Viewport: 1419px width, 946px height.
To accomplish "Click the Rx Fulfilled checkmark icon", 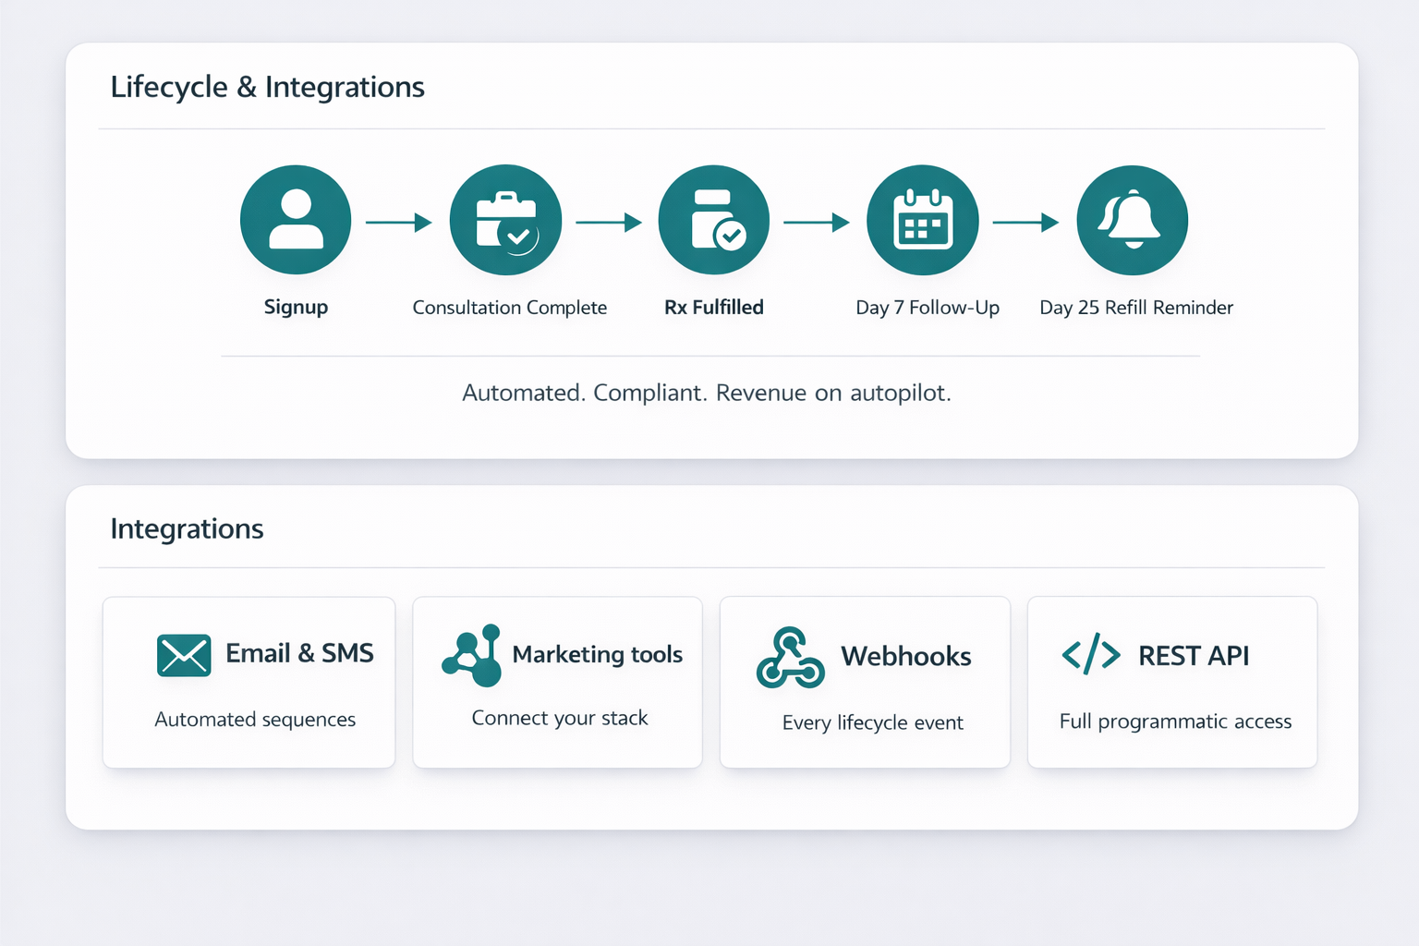I will point(714,220).
